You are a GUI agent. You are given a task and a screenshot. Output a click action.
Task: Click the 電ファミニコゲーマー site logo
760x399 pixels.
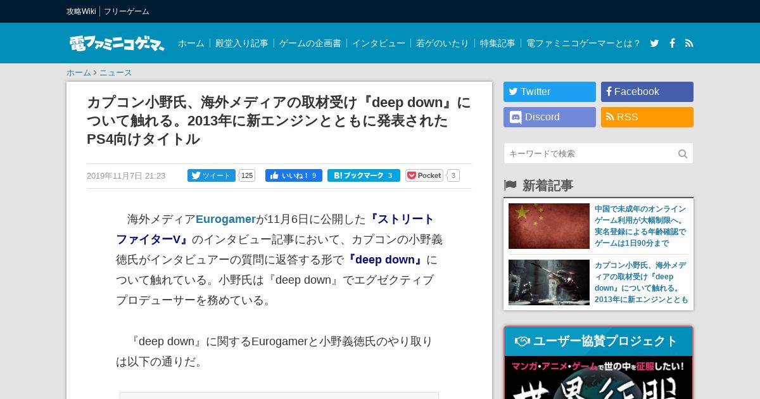[117, 43]
